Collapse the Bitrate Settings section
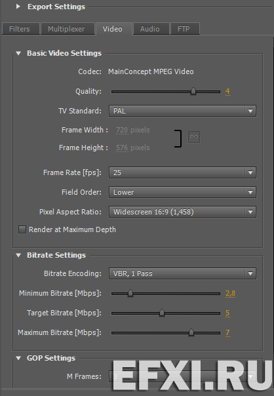 [x=18, y=255]
